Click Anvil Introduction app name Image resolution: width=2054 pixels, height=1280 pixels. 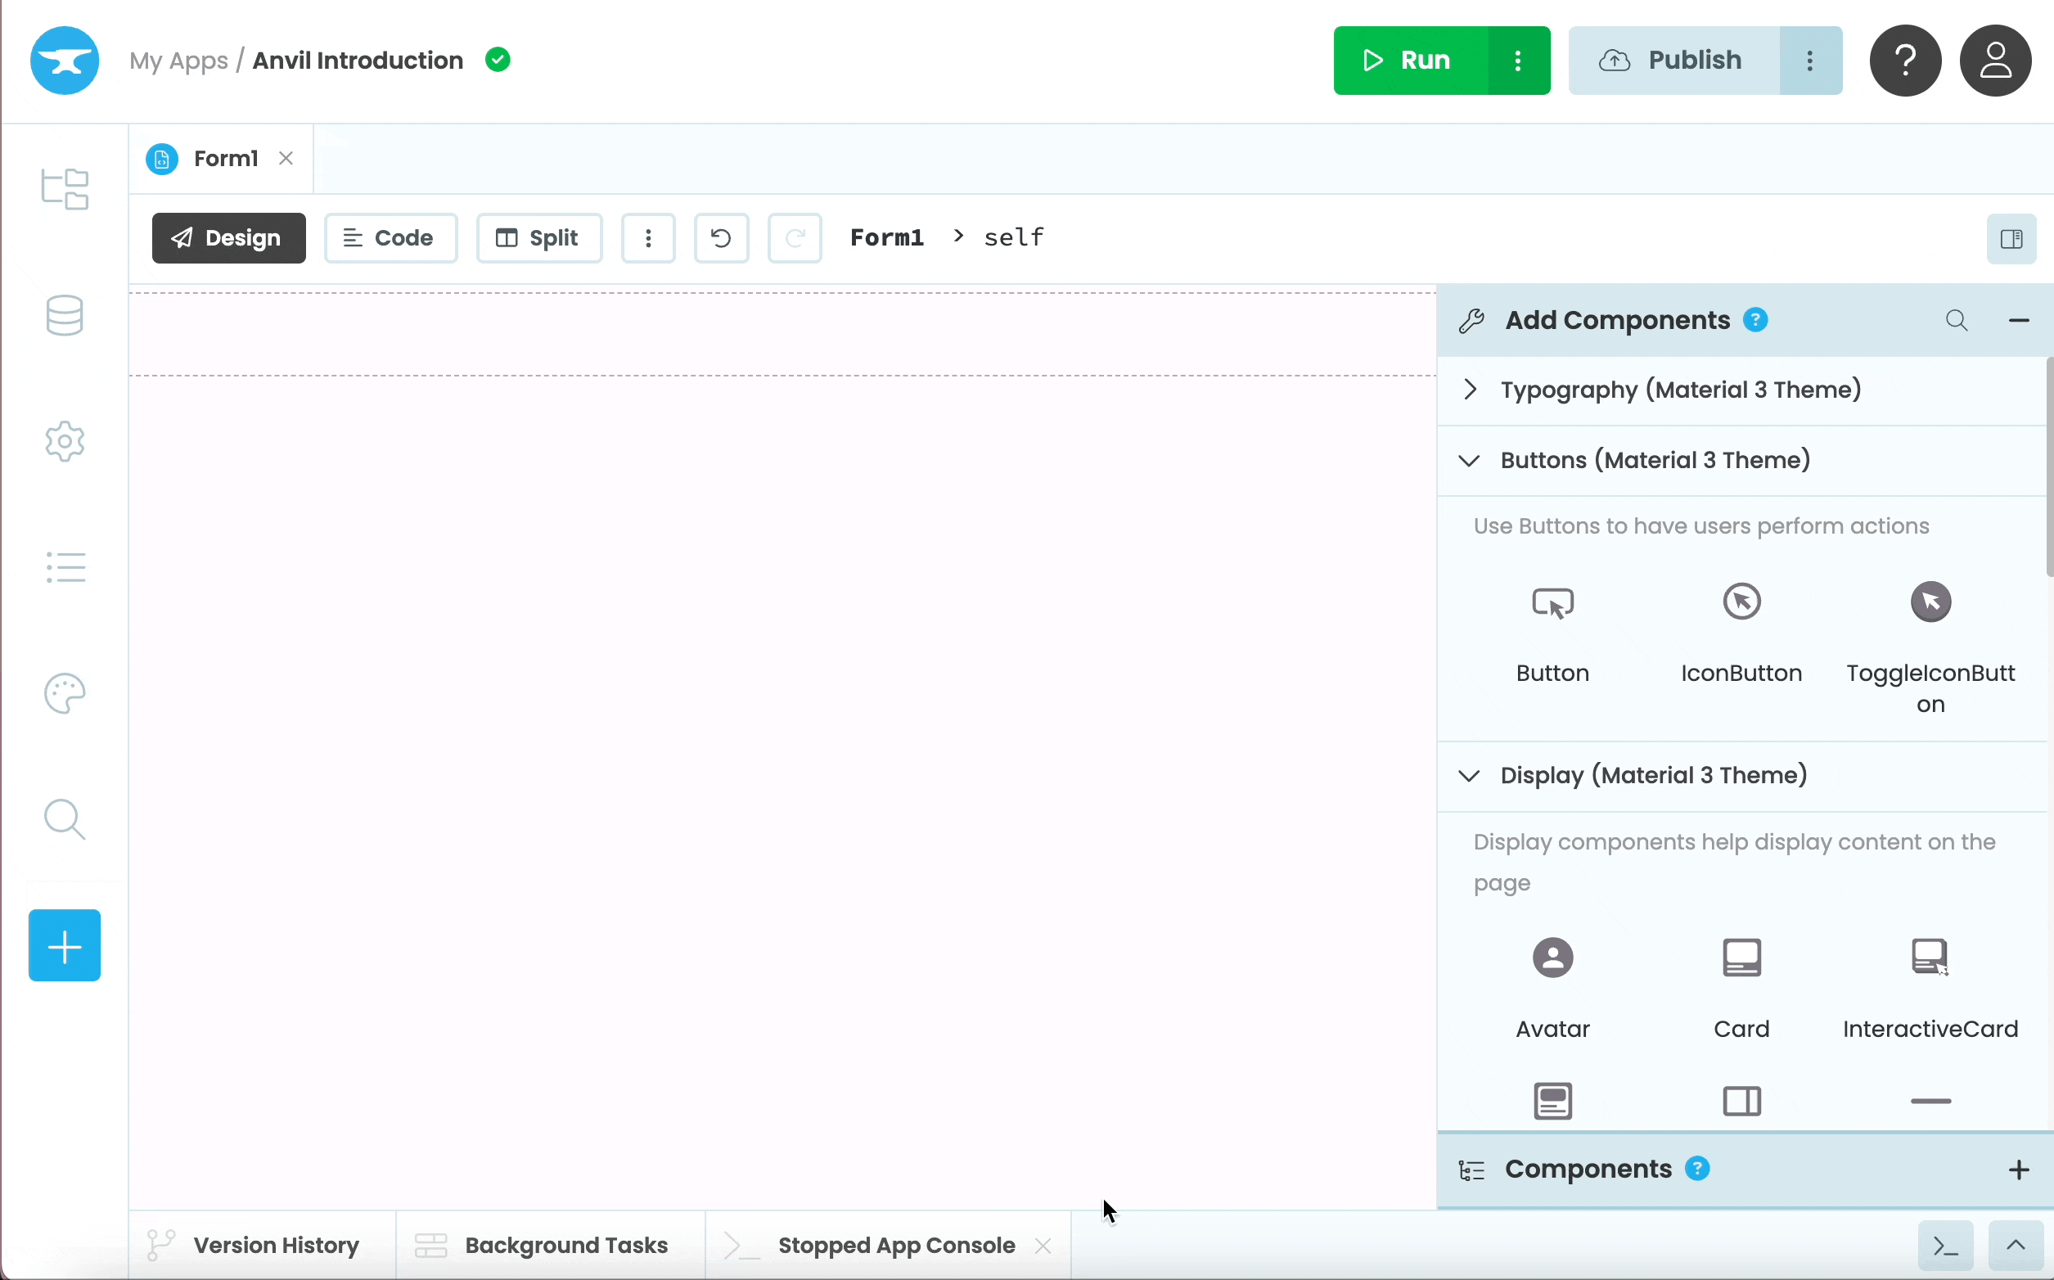pyautogui.click(x=358, y=60)
